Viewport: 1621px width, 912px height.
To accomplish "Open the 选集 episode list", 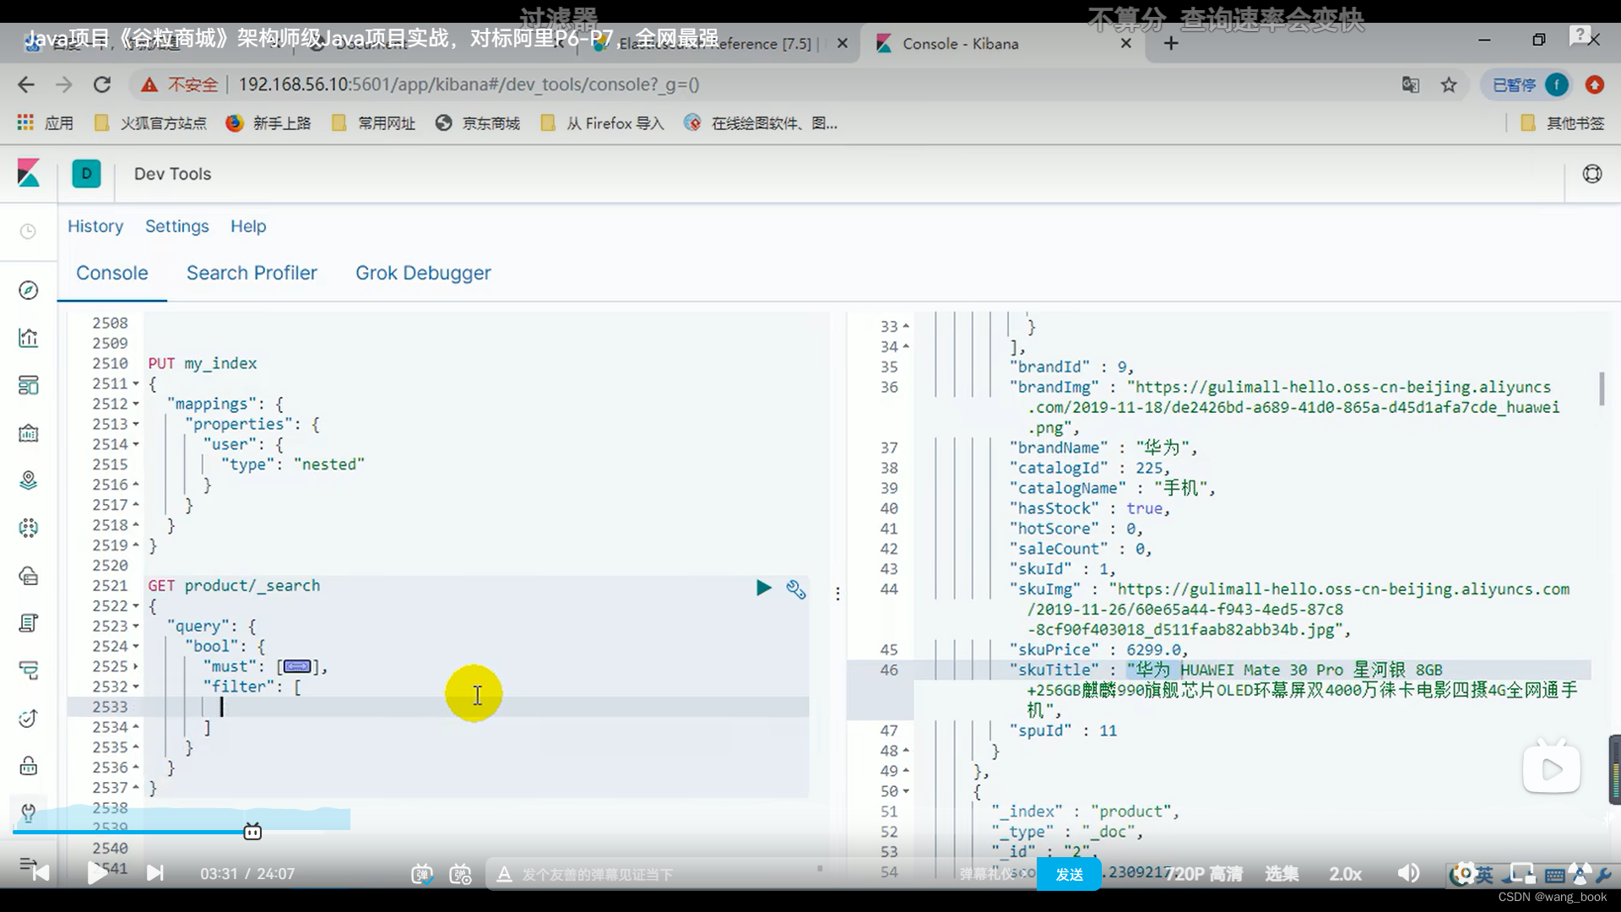I will pyautogui.click(x=1282, y=874).
